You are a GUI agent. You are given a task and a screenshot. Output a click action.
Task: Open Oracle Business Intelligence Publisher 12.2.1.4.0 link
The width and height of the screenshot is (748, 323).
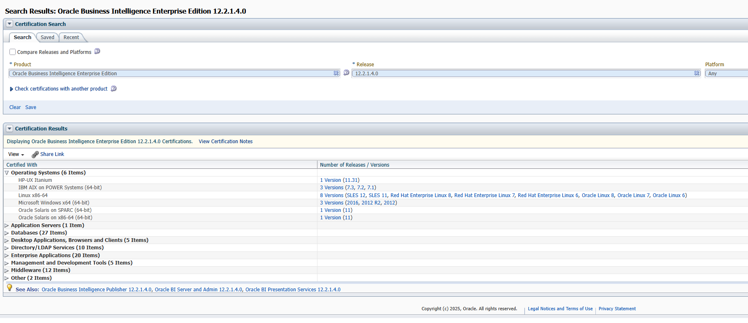pyautogui.click(x=96, y=290)
